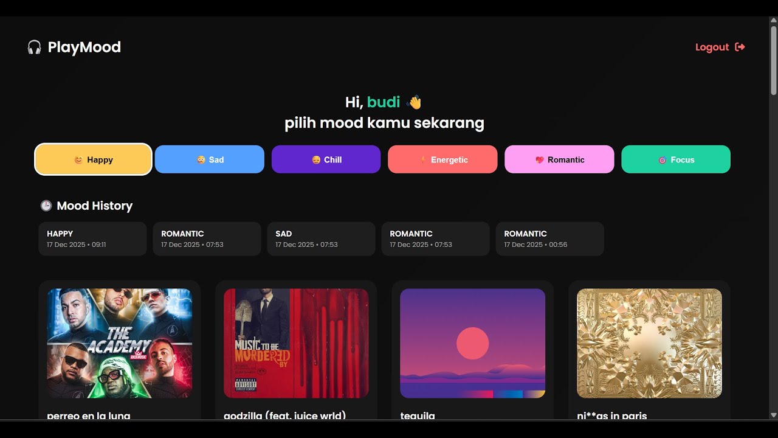Click the smiley emoji on Happy button
The height and width of the screenshot is (438, 778).
78,160
